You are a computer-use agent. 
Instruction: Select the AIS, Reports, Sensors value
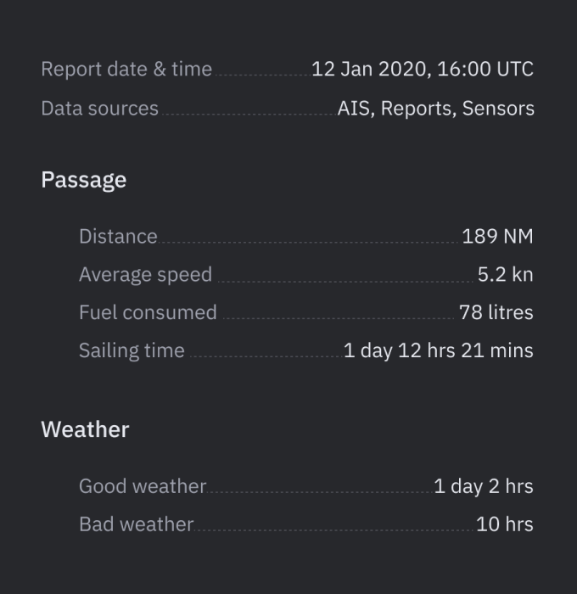tap(435, 109)
